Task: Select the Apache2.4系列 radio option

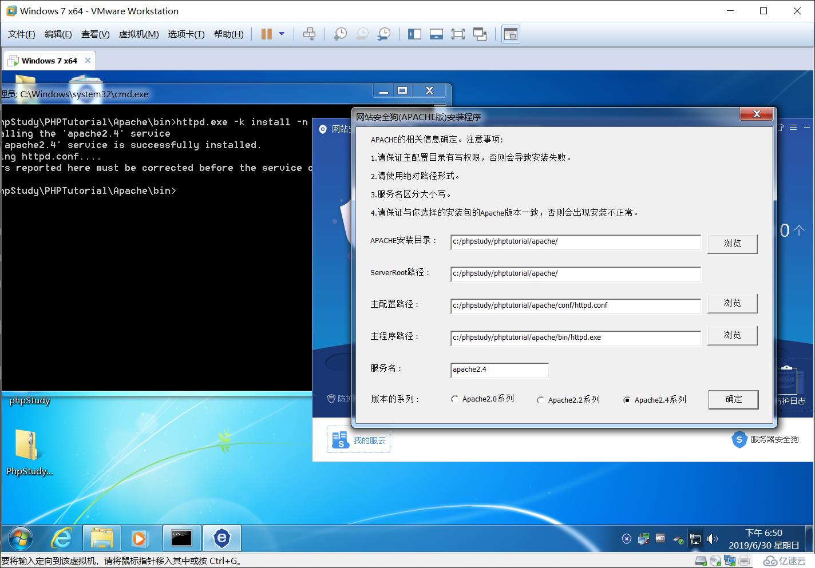Action: (x=627, y=400)
